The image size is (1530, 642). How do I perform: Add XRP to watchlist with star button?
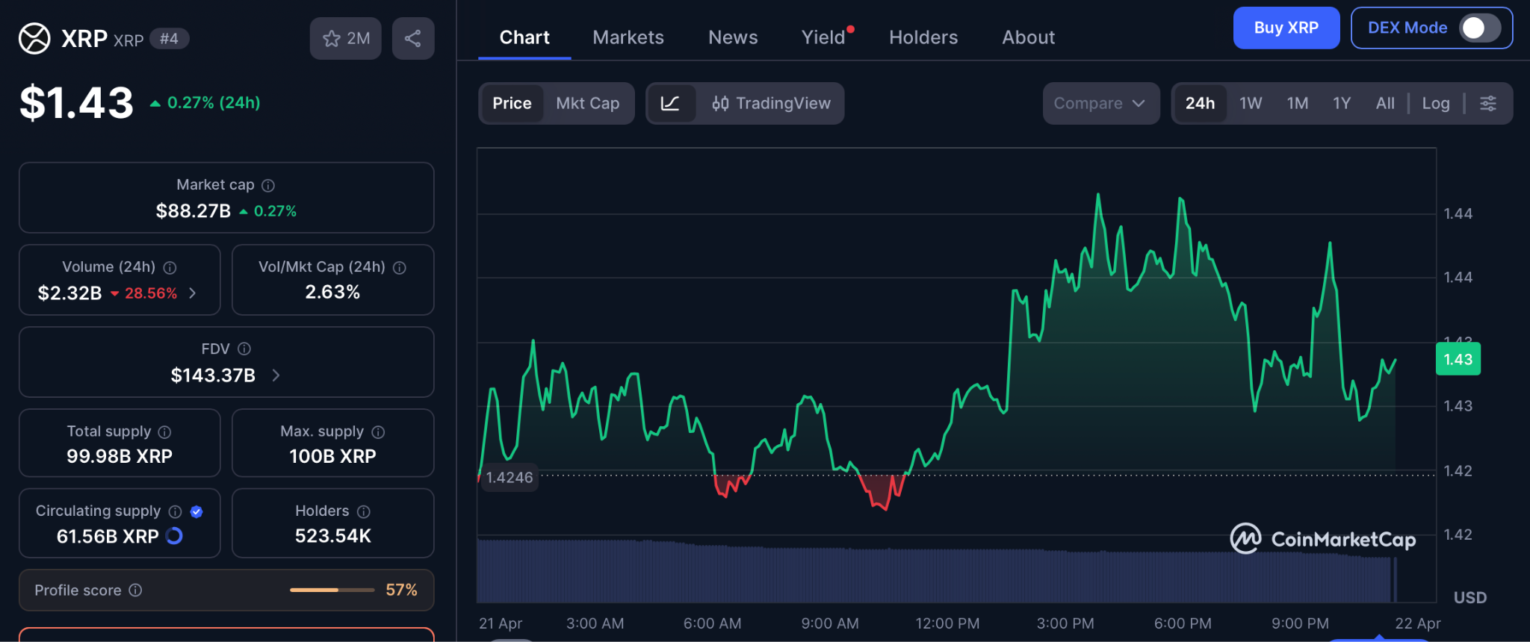[345, 38]
